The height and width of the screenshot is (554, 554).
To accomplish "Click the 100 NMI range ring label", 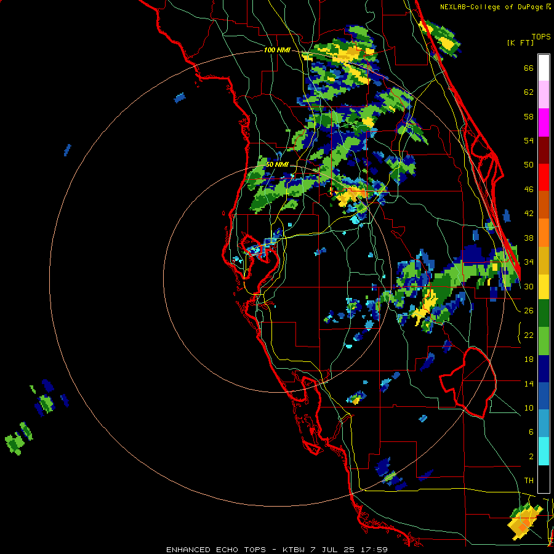I will (277, 50).
